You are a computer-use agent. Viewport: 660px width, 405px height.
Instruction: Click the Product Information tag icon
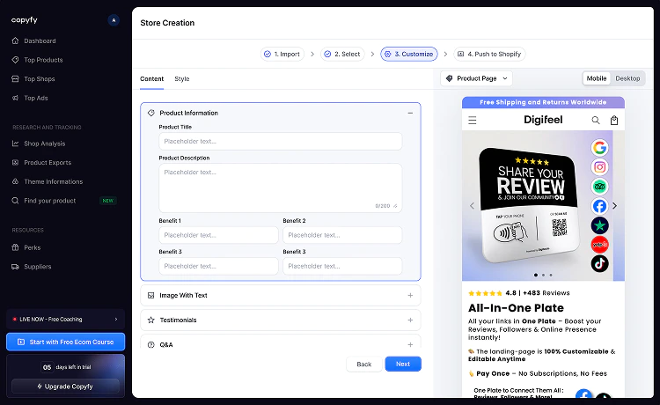pyautogui.click(x=151, y=113)
